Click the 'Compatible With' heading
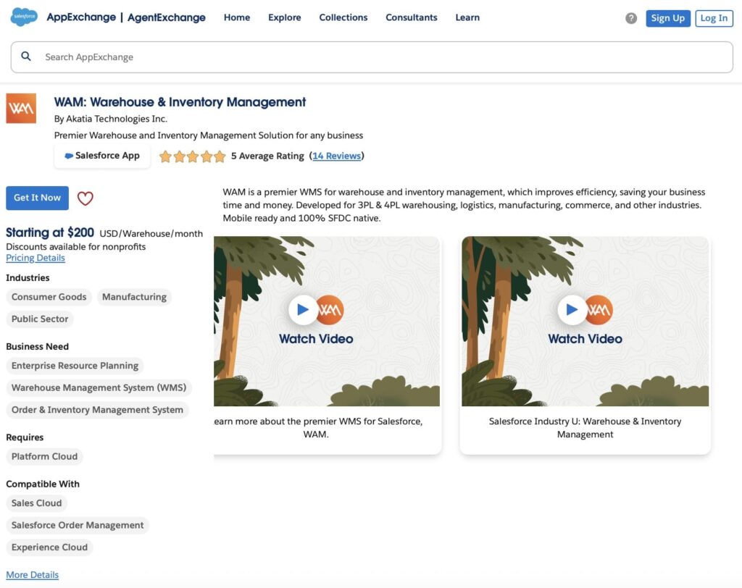Screen dimensions: 742x588 pos(43,484)
